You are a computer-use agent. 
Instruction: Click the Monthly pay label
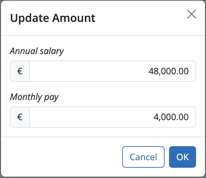tap(35, 97)
